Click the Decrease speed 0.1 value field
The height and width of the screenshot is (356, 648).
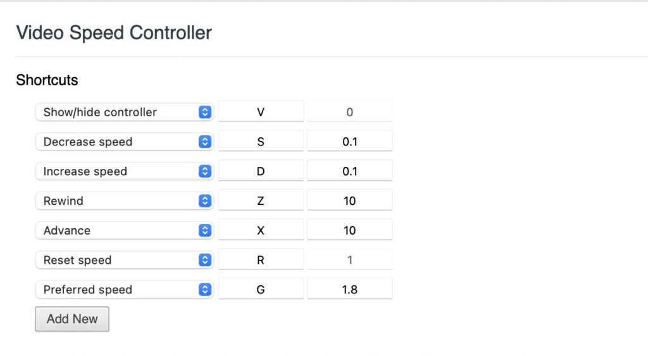[349, 142]
